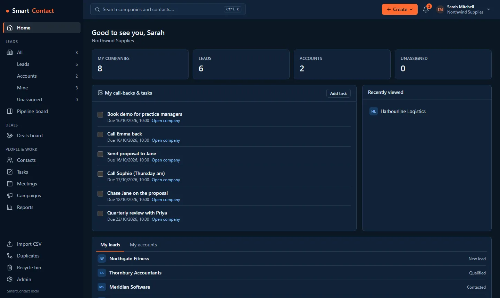Click the Tasks checkmark icon
The width and height of the screenshot is (500, 298).
click(x=10, y=172)
